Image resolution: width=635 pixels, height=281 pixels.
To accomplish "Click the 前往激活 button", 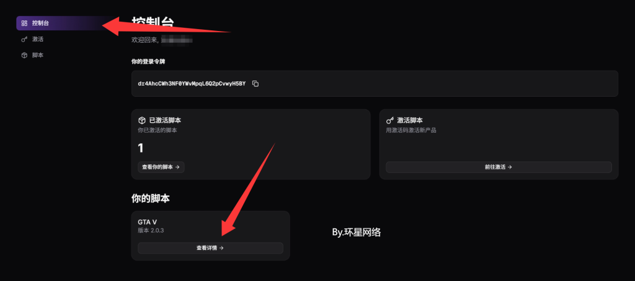I will [499, 167].
